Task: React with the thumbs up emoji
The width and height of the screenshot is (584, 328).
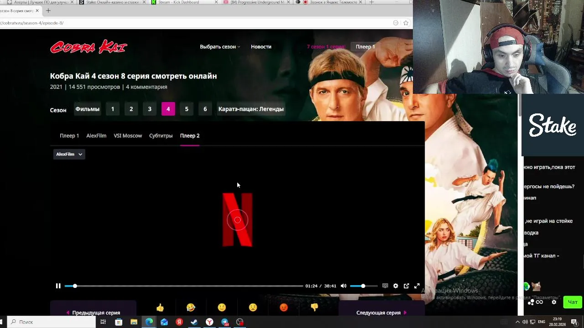Action: tap(160, 308)
